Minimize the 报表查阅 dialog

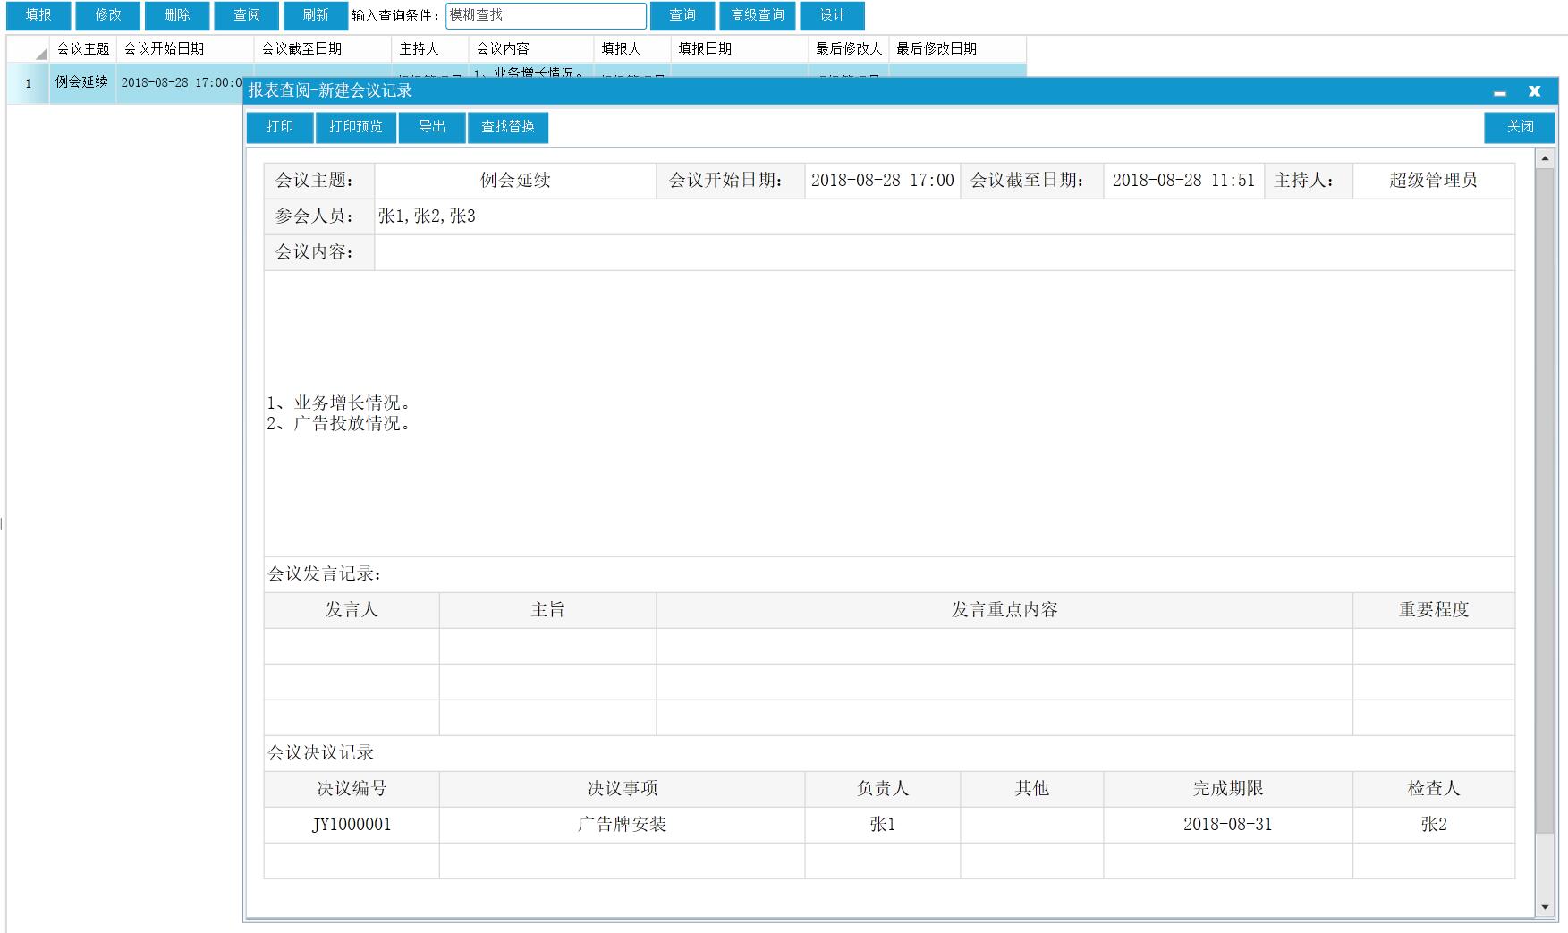click(1500, 91)
